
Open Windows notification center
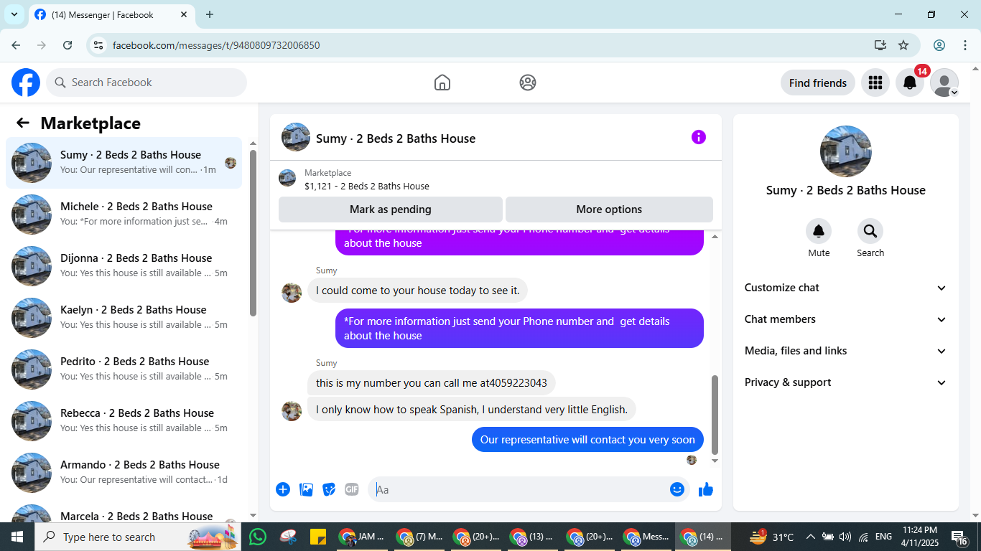coord(959,537)
